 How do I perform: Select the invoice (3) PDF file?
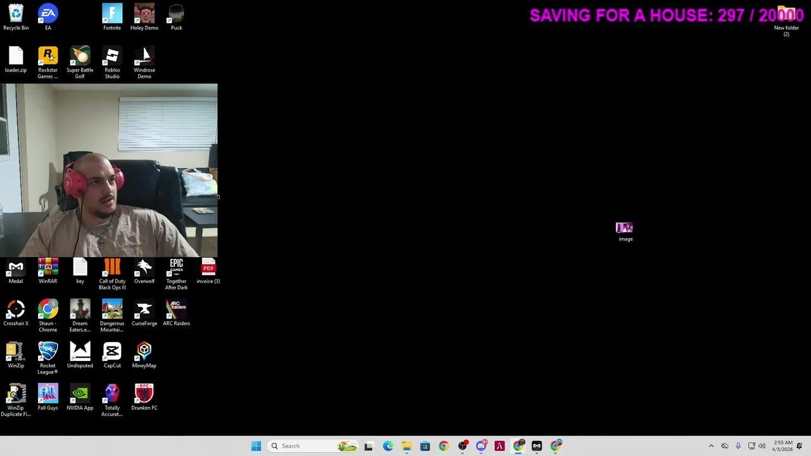coord(208,271)
